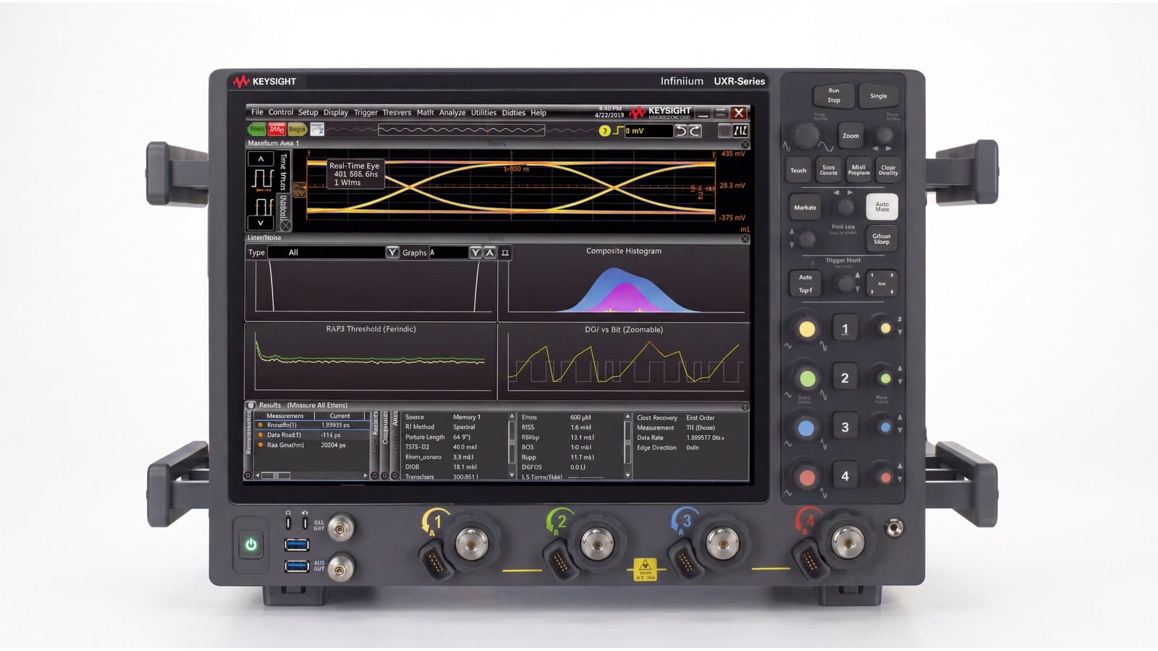The height and width of the screenshot is (651, 1158).
Task: Select the third measurement row 20204 ps
Action: click(x=313, y=445)
